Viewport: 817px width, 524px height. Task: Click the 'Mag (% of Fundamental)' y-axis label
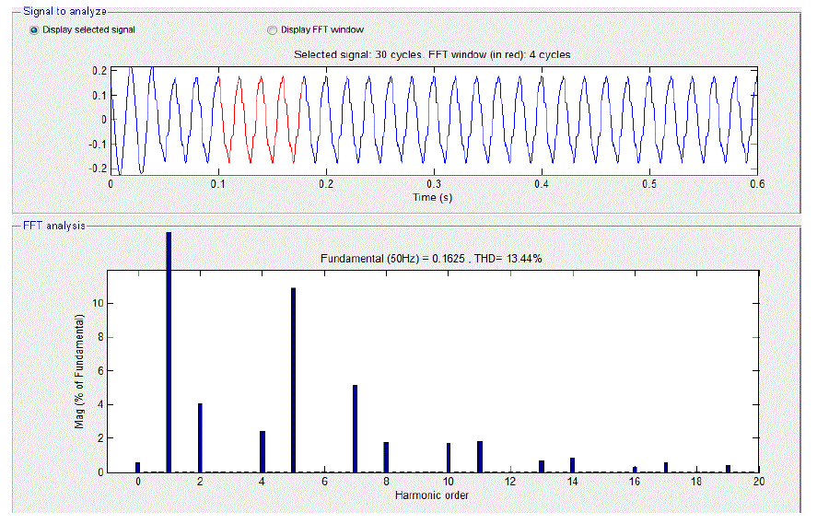(80, 372)
